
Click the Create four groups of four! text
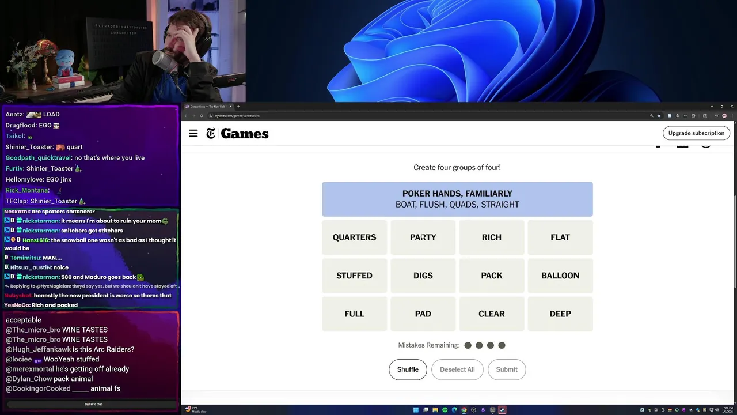[x=457, y=167]
